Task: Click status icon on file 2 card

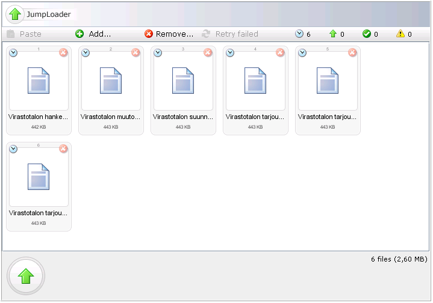Action: 86,53
